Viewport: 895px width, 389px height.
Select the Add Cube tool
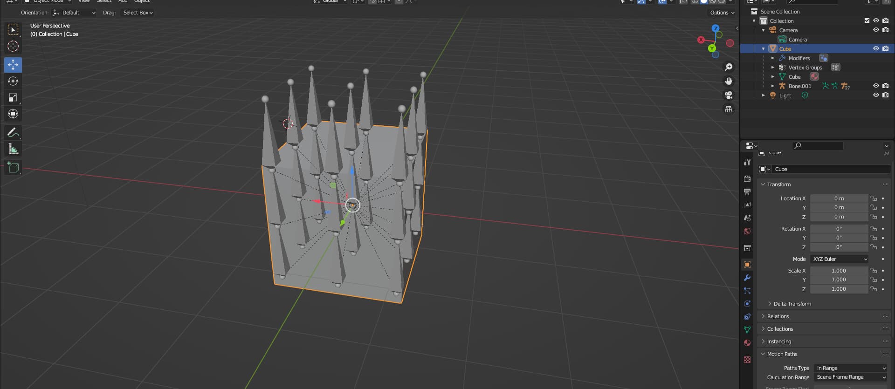[x=13, y=167]
